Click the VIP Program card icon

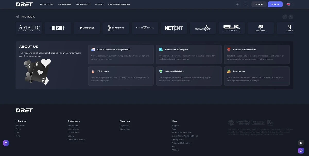click(93, 71)
